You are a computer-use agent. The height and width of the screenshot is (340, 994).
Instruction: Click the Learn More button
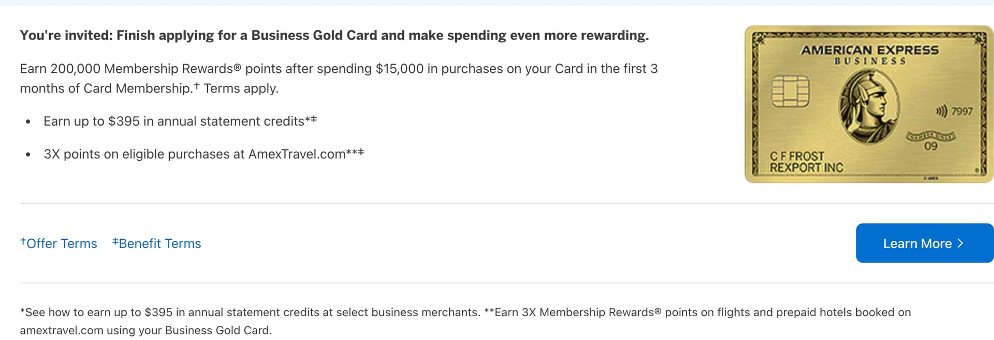click(x=917, y=243)
